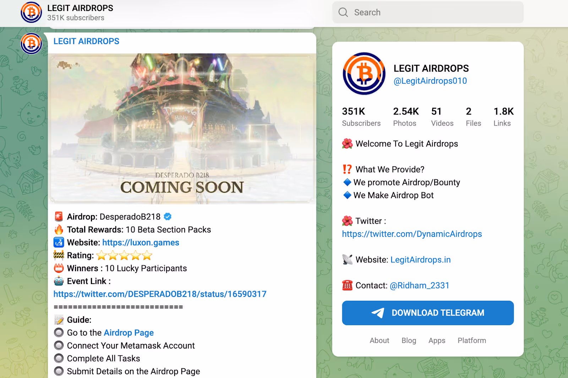Click the red siren emoji next to Airdrop
The image size is (568, 378).
pos(59,216)
